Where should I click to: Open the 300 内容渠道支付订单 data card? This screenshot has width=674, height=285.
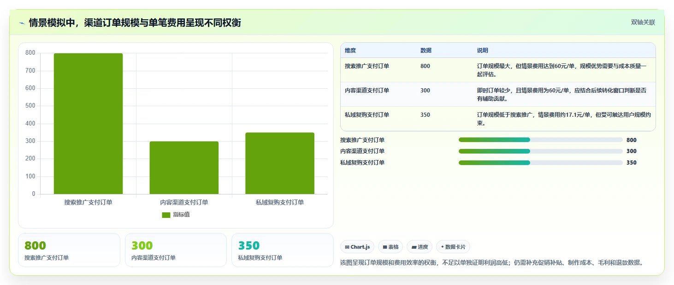tap(176, 250)
